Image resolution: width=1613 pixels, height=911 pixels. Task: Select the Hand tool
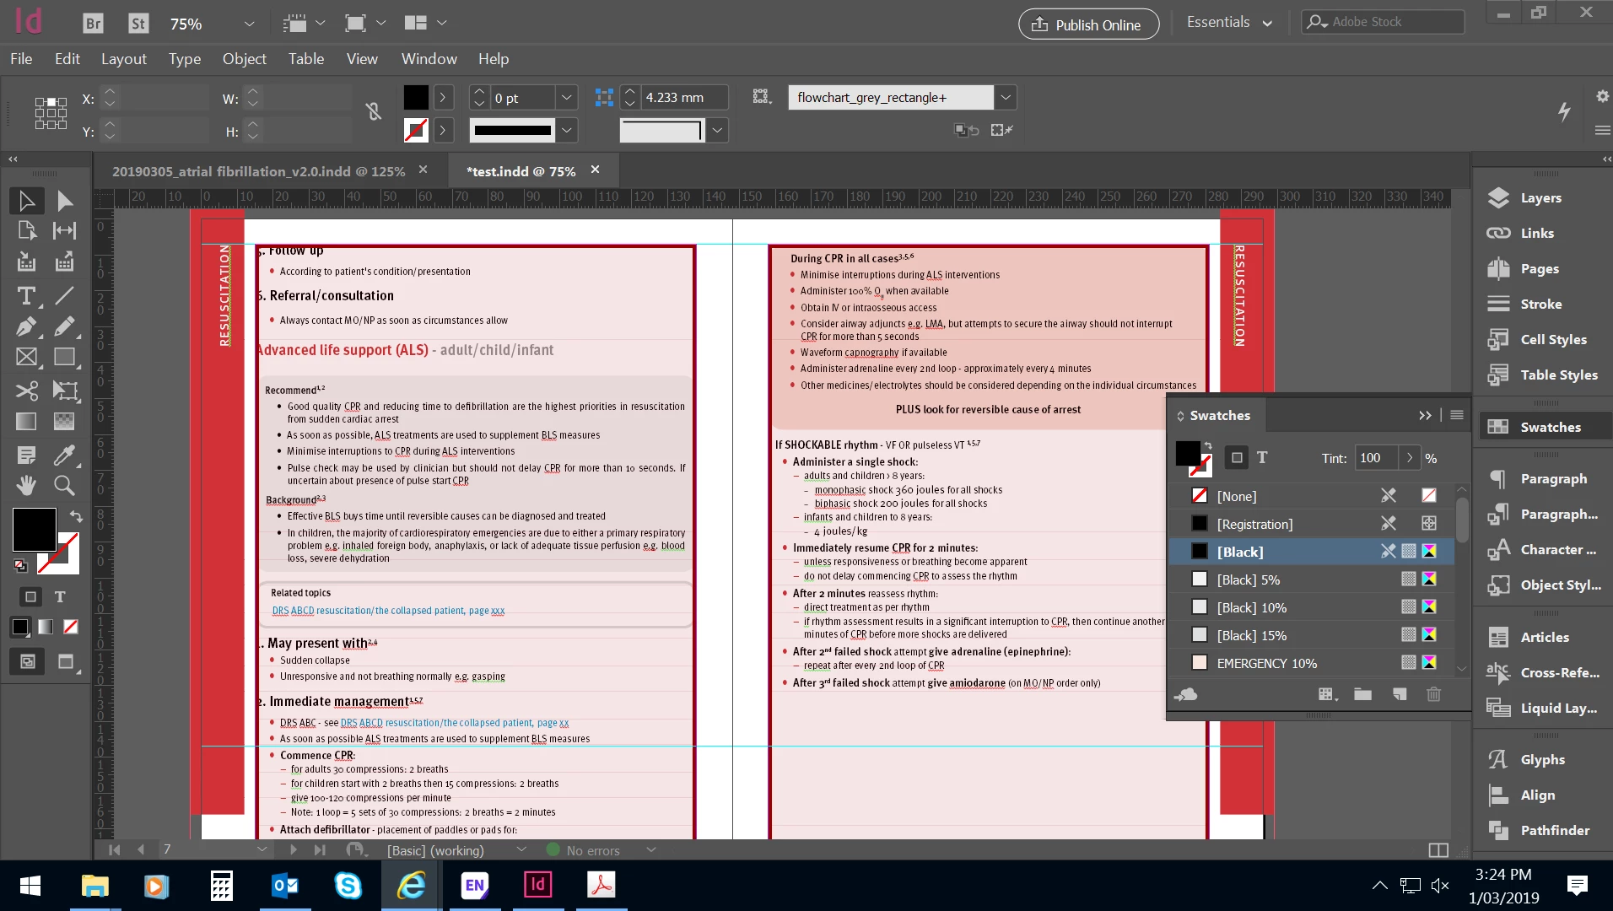tap(27, 485)
